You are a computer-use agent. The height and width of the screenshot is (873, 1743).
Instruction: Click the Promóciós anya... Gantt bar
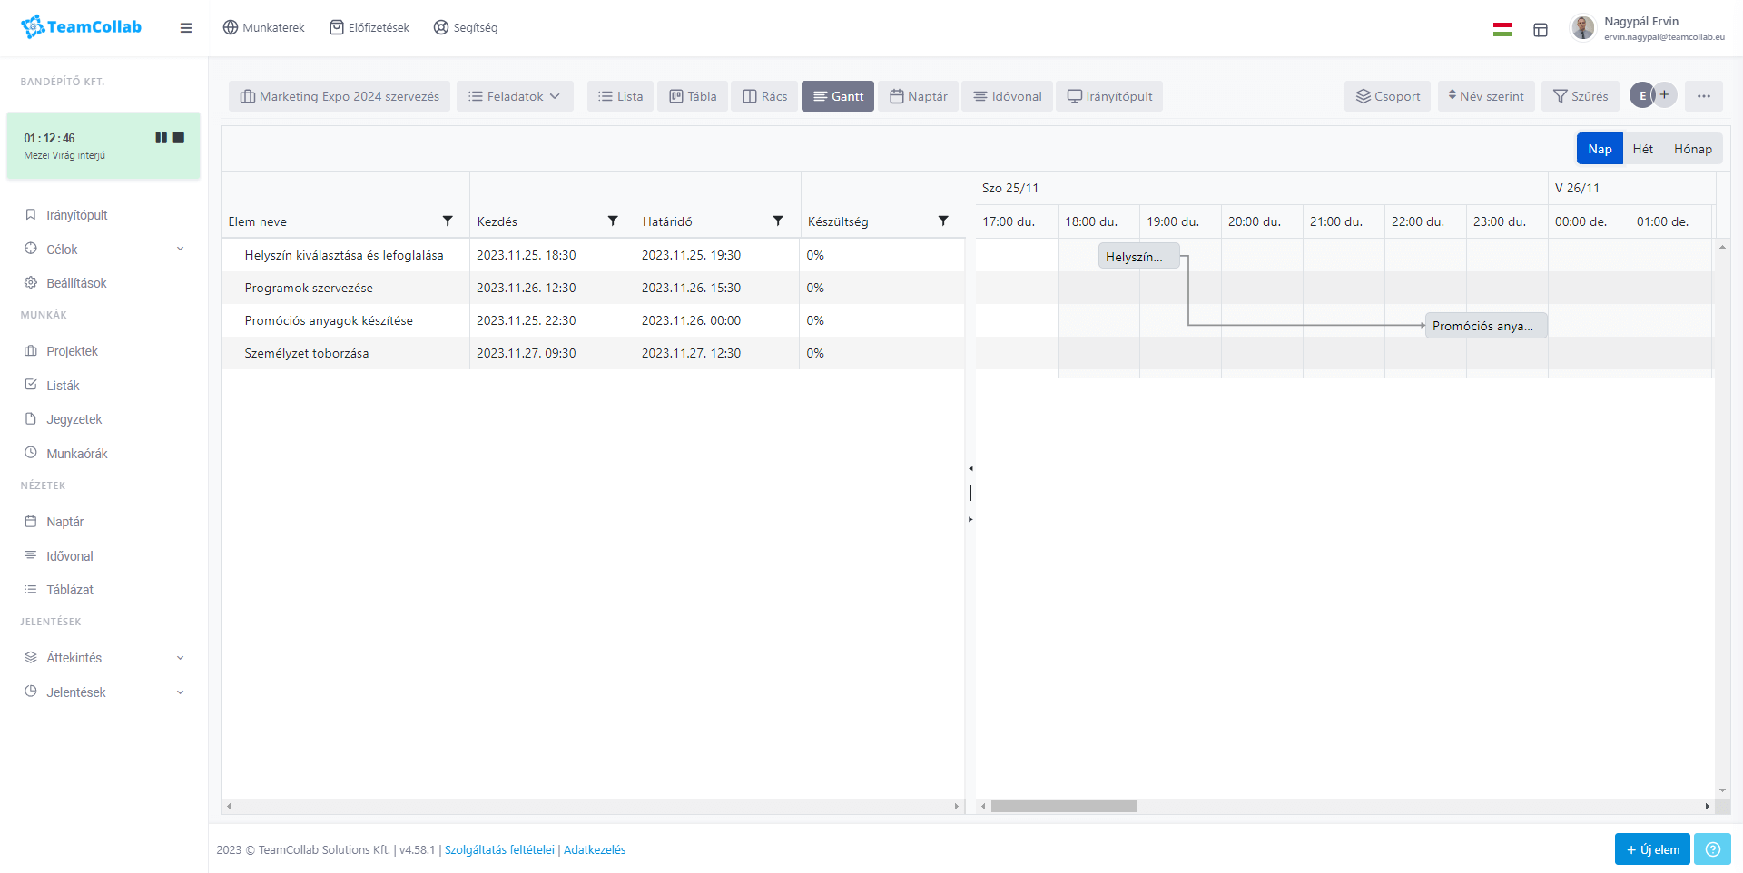(1486, 326)
